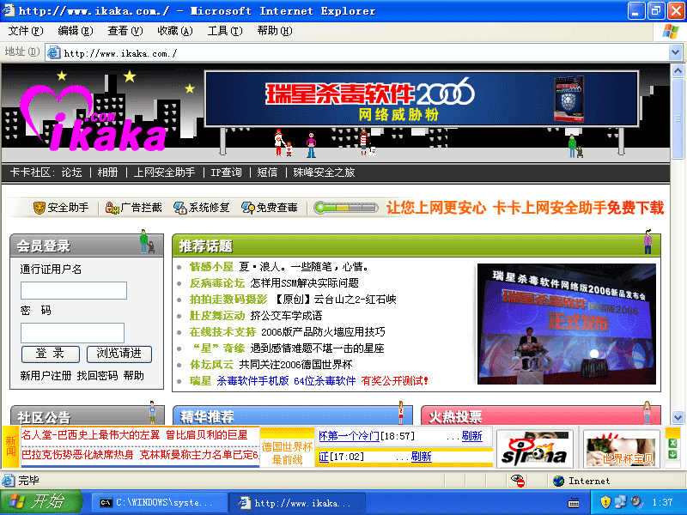The height and width of the screenshot is (515, 687).
Task: Click the Windows flag logo in IE
Action: pos(671,32)
